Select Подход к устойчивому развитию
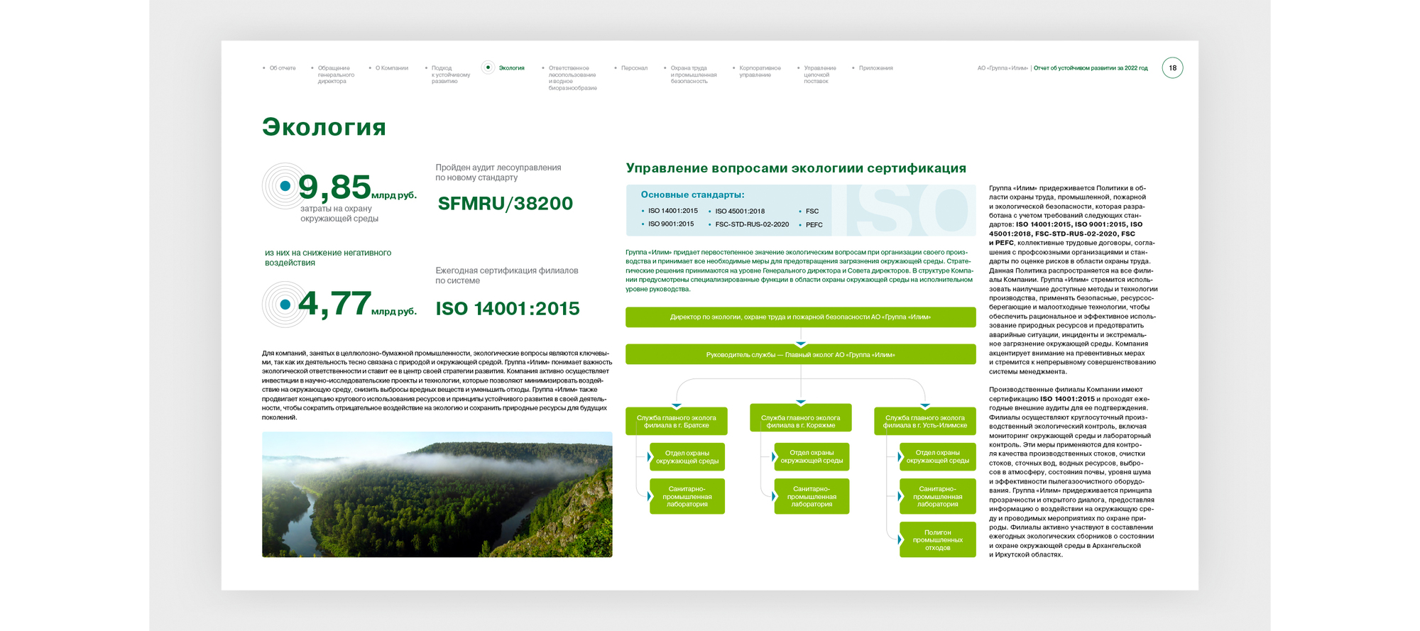Screen dimensions: 1420x631 [451, 75]
